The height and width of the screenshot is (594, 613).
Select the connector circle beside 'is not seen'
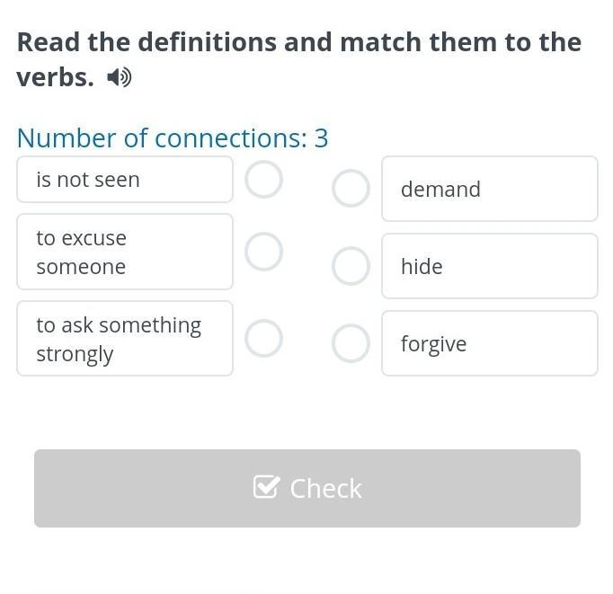click(x=264, y=179)
